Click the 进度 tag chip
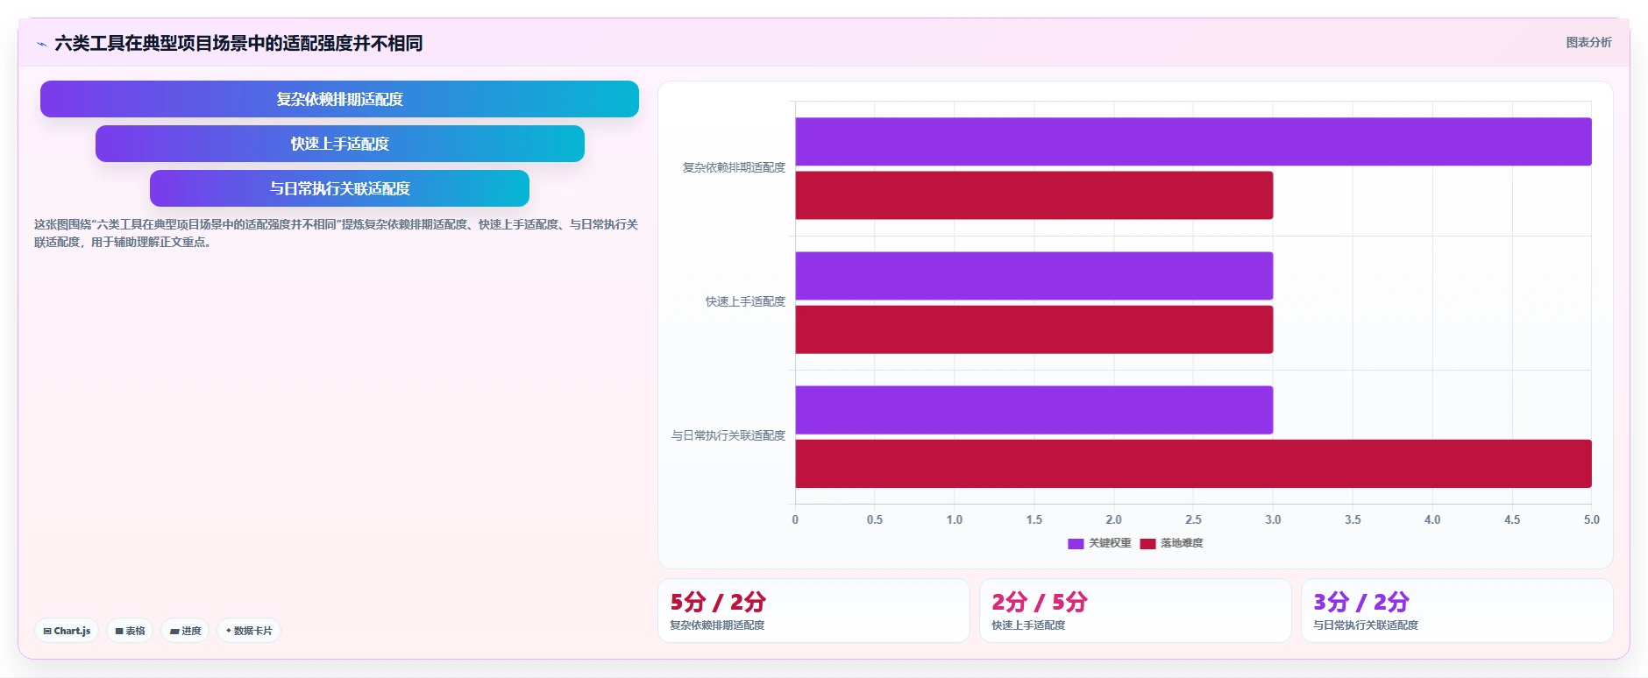 click(x=185, y=631)
